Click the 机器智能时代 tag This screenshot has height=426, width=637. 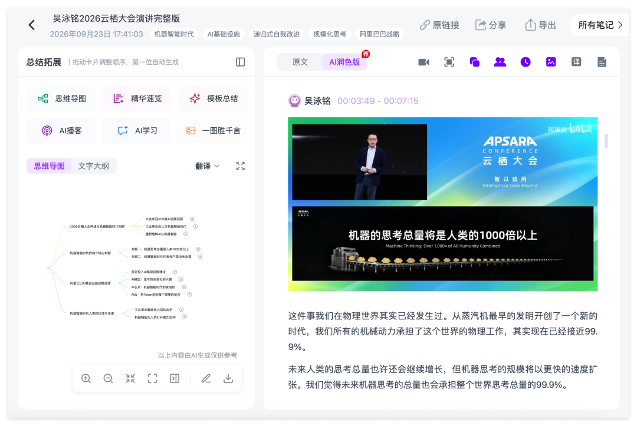point(174,34)
